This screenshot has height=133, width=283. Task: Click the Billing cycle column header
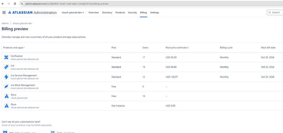click(226, 48)
